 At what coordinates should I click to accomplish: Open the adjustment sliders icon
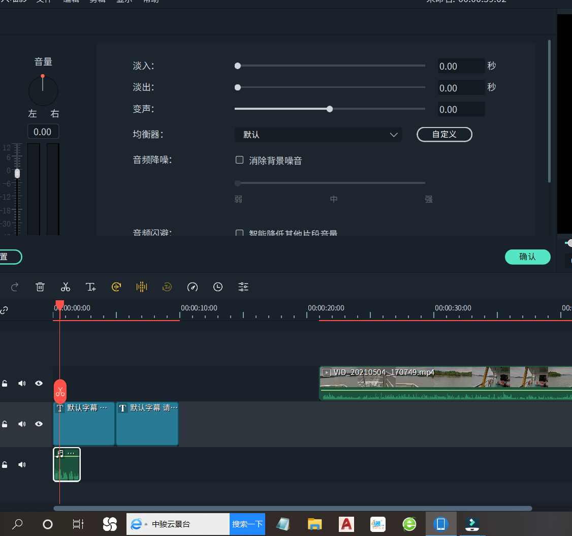[243, 287]
